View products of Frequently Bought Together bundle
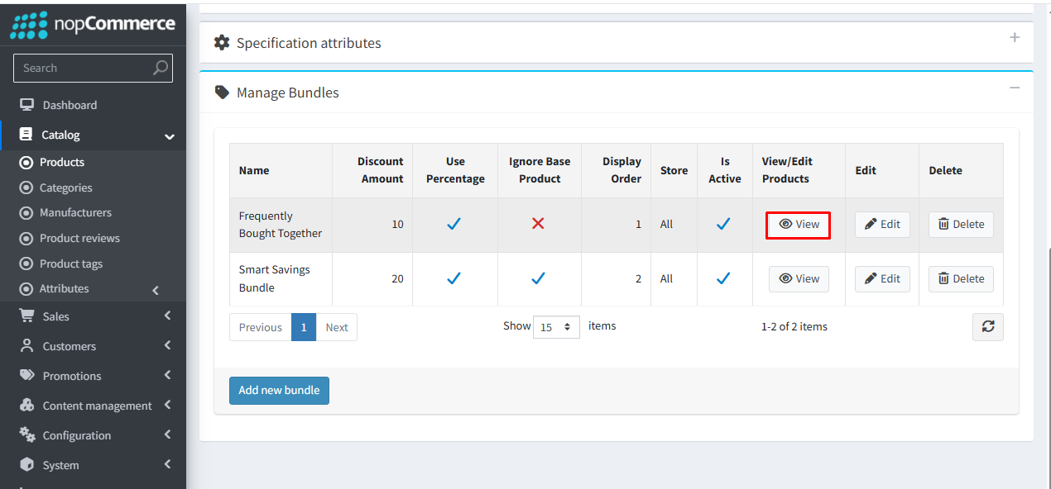Screen dimensions: 1051x489 click(799, 225)
